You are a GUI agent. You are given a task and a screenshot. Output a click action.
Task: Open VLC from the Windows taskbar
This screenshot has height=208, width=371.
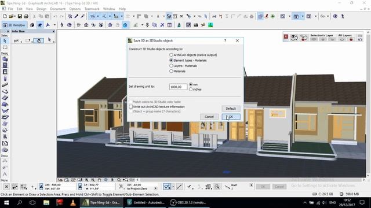[73, 203]
